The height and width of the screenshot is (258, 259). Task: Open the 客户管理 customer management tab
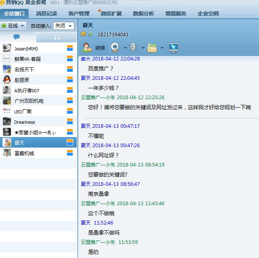[x=79, y=13]
